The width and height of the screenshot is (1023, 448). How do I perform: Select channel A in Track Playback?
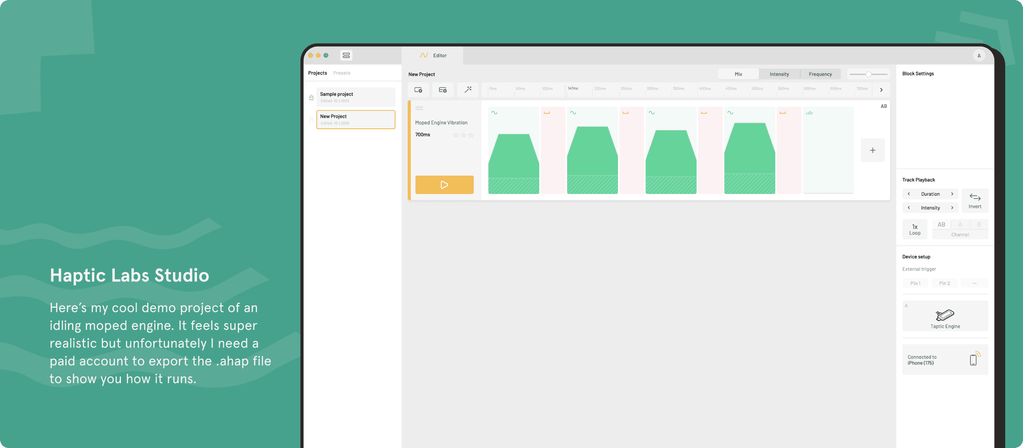click(x=960, y=225)
